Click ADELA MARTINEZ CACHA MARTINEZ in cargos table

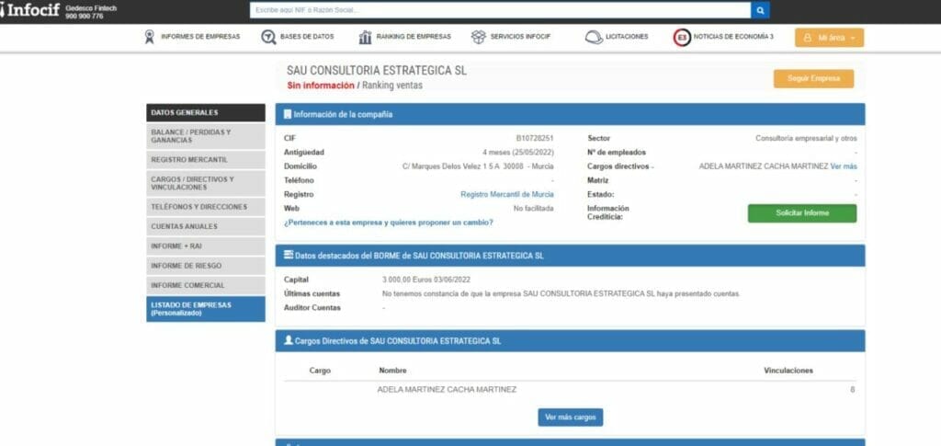click(447, 390)
